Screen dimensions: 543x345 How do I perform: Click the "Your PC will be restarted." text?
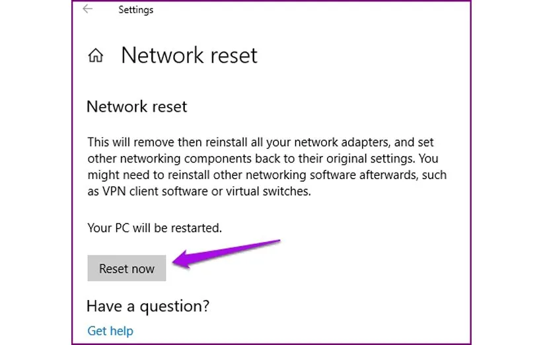click(x=155, y=228)
